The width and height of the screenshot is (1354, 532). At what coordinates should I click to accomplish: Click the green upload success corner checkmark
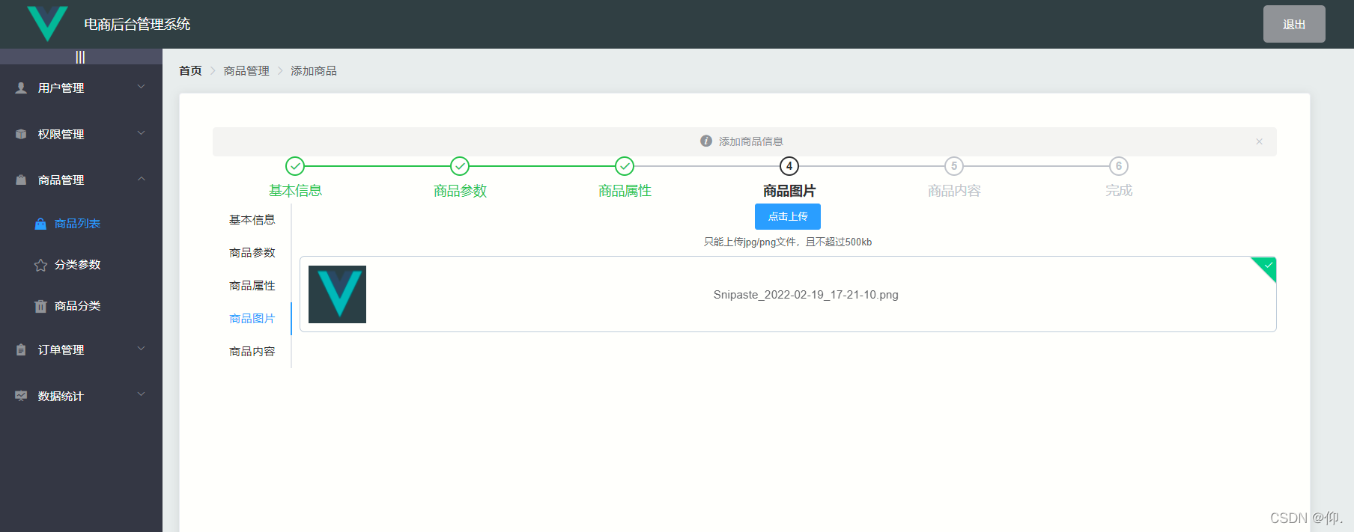(1267, 266)
